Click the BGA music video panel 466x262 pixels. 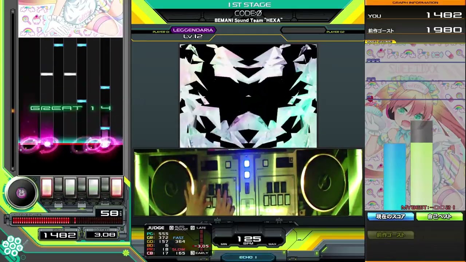[248, 96]
